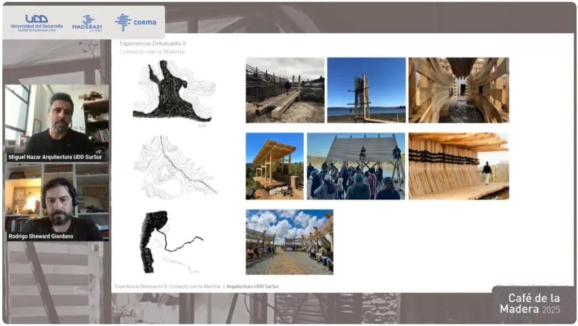Open photo of small wooden pavilion with roof
Viewport: 578px width, 326px height.
click(274, 166)
